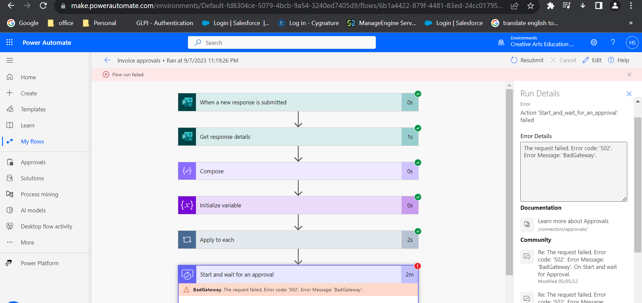Viewport: 642px width, 303px height.
Task: Open the HS account avatar
Action: coord(632,42)
